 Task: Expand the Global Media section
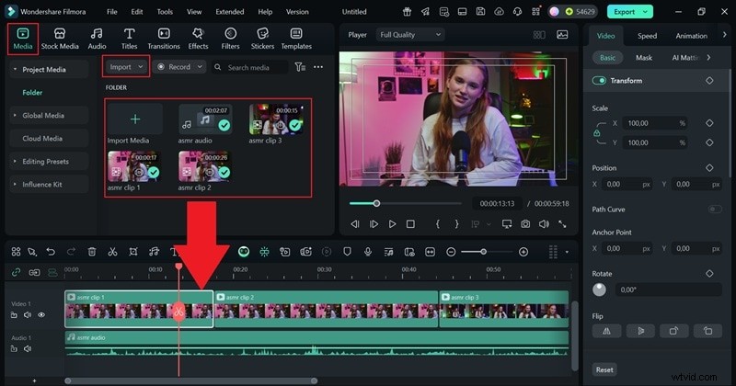click(x=15, y=116)
